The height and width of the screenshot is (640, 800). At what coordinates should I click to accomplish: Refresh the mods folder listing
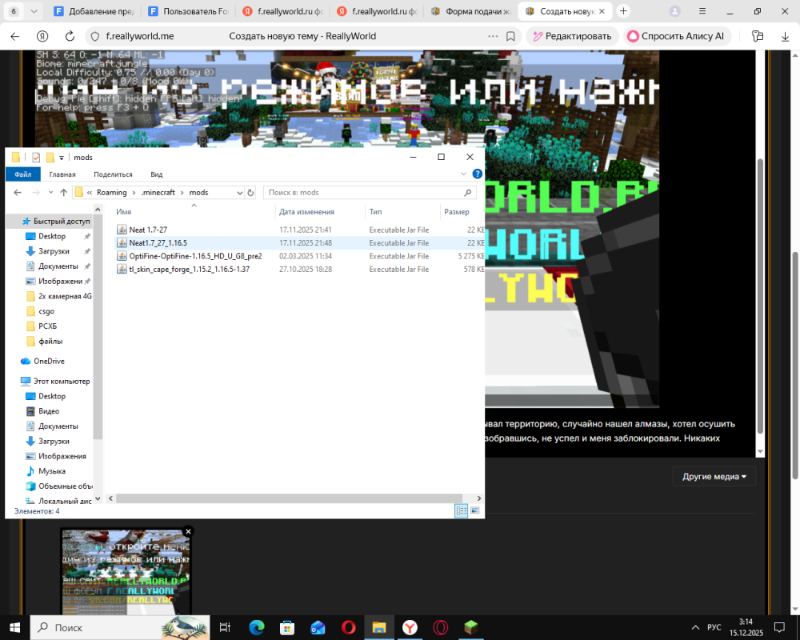(250, 193)
